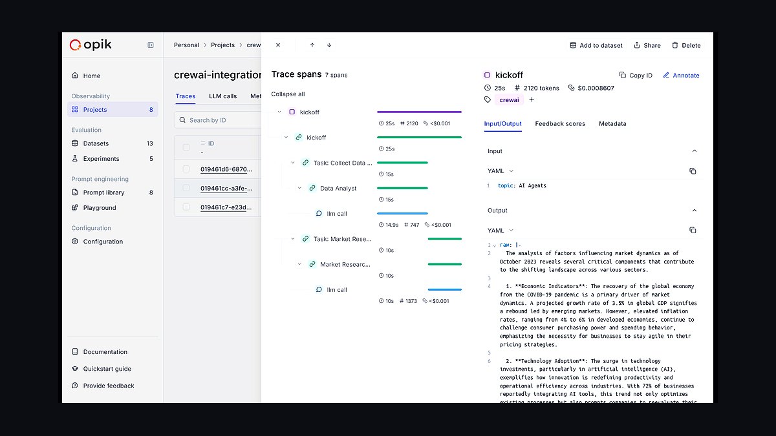Click the Opik logo
The width and height of the screenshot is (776, 436).
point(91,45)
